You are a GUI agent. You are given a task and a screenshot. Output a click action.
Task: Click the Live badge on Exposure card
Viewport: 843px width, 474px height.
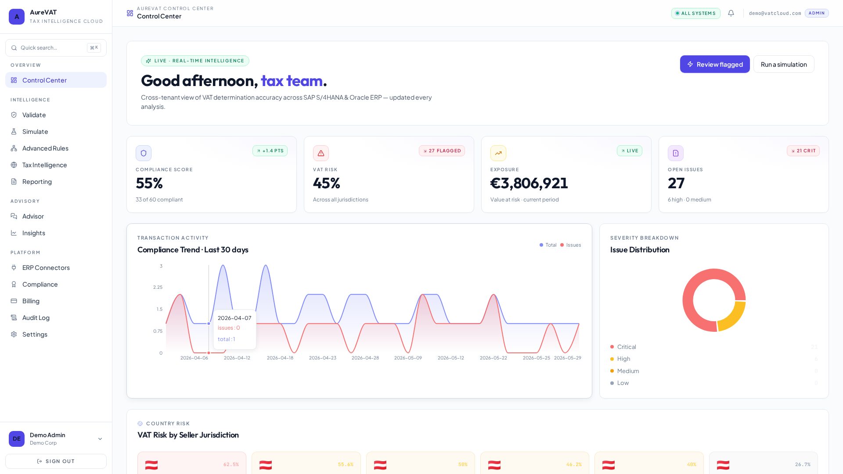630,151
